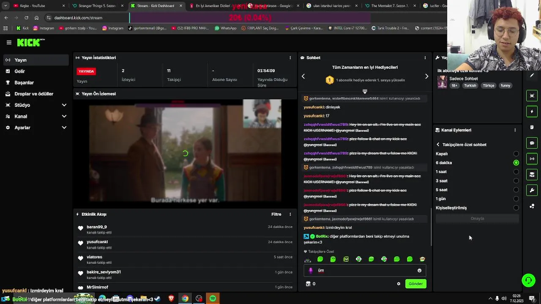The height and width of the screenshot is (304, 541).
Task: Toggle the broadcast signal icon in right toolbar
Action: click(532, 159)
